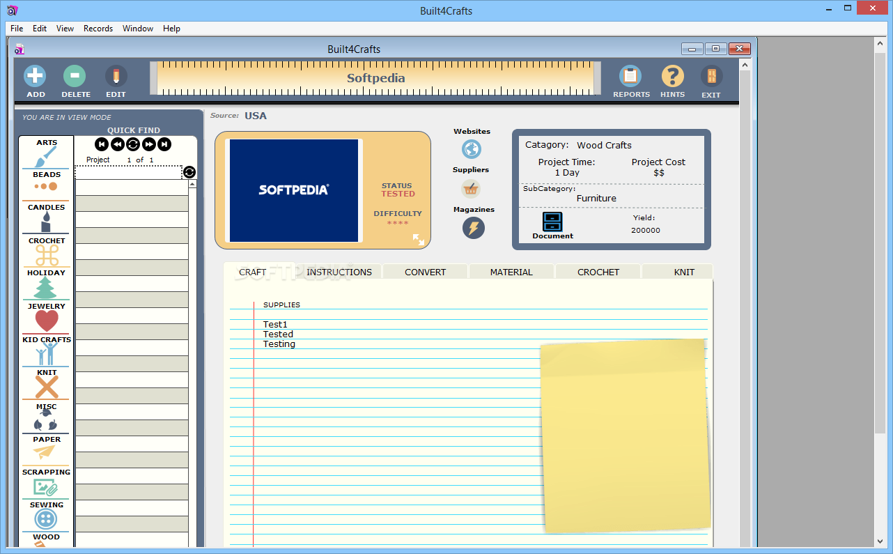The height and width of the screenshot is (554, 893).
Task: Click the quick find search field
Action: (128, 172)
